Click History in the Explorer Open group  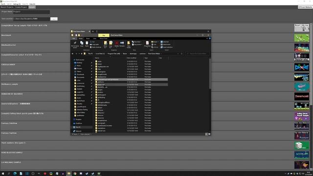(155, 47)
